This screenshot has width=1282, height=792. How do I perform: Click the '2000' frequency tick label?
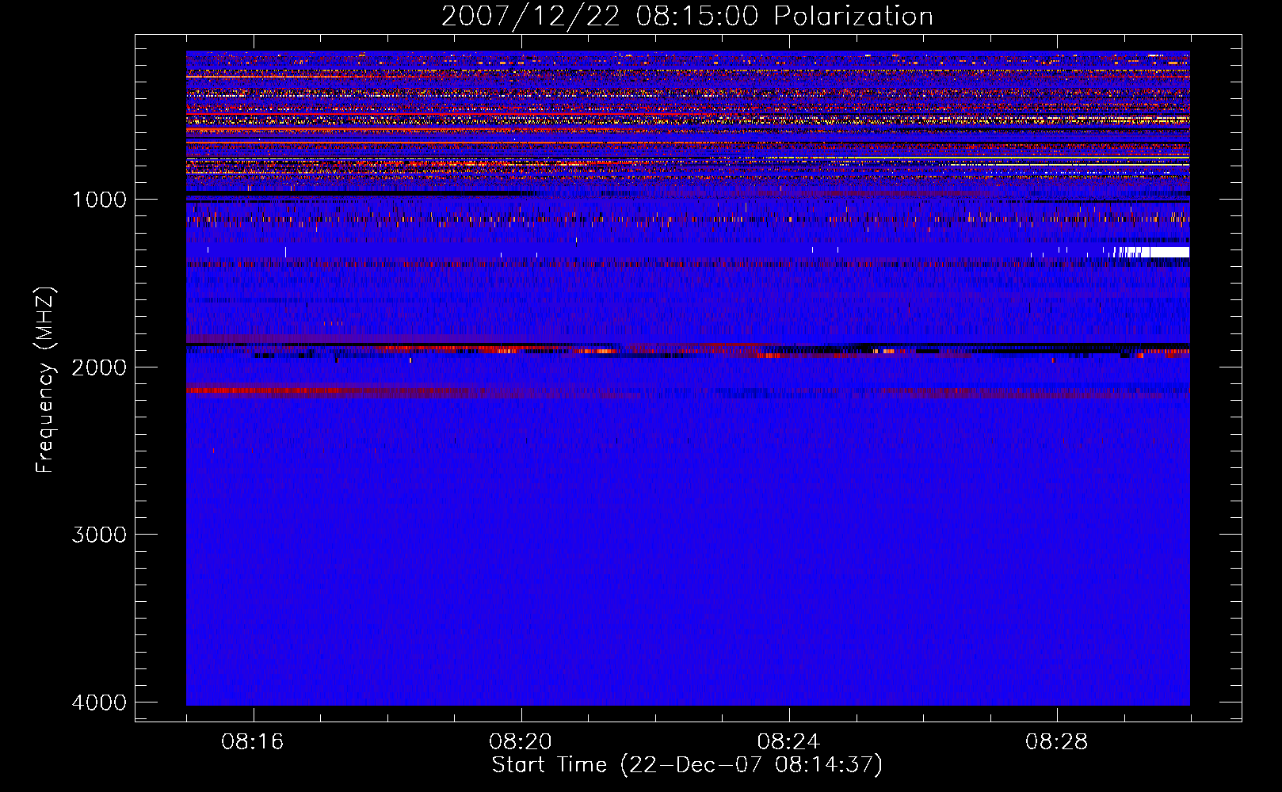click(99, 367)
